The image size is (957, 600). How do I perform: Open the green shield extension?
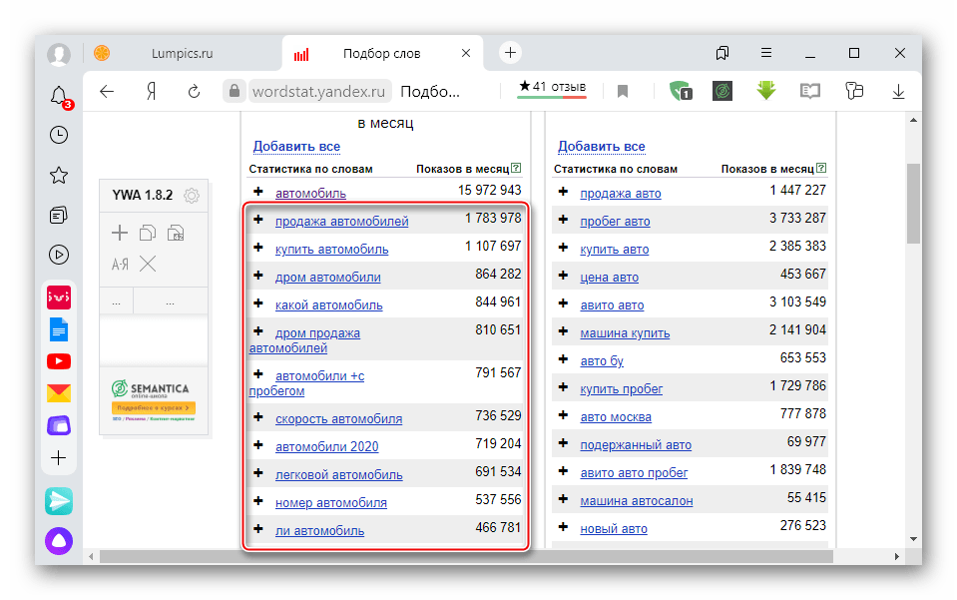[x=681, y=91]
